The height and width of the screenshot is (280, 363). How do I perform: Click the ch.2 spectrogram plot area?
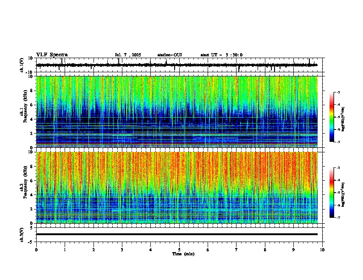(176, 188)
